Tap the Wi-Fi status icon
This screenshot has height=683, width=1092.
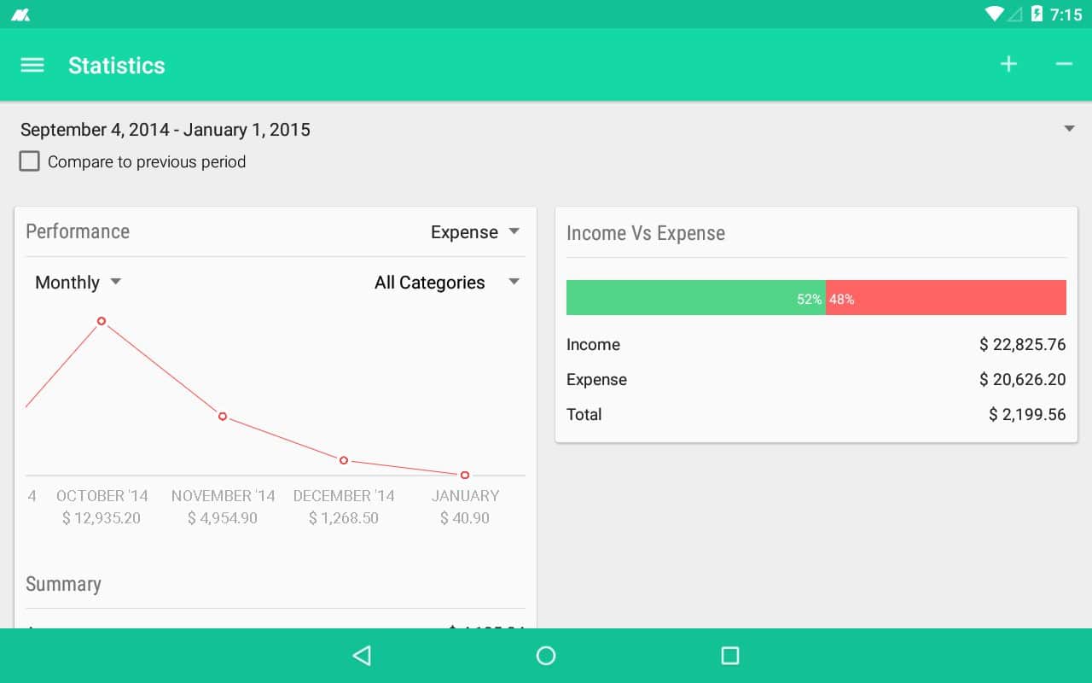coord(994,14)
